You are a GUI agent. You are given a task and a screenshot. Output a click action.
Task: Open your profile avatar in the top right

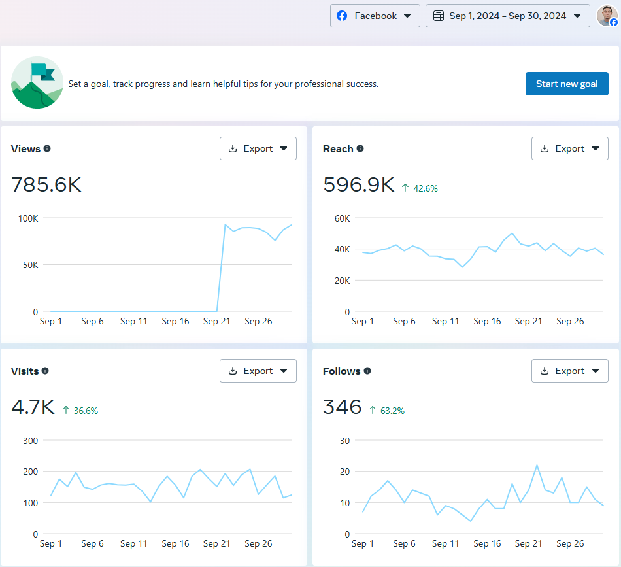tap(607, 15)
